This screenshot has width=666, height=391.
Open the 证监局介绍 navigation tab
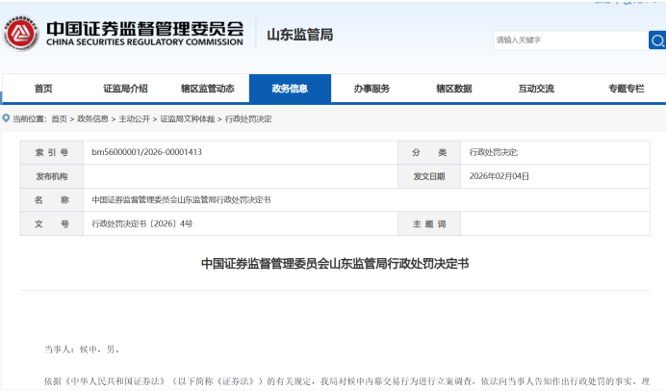click(125, 89)
